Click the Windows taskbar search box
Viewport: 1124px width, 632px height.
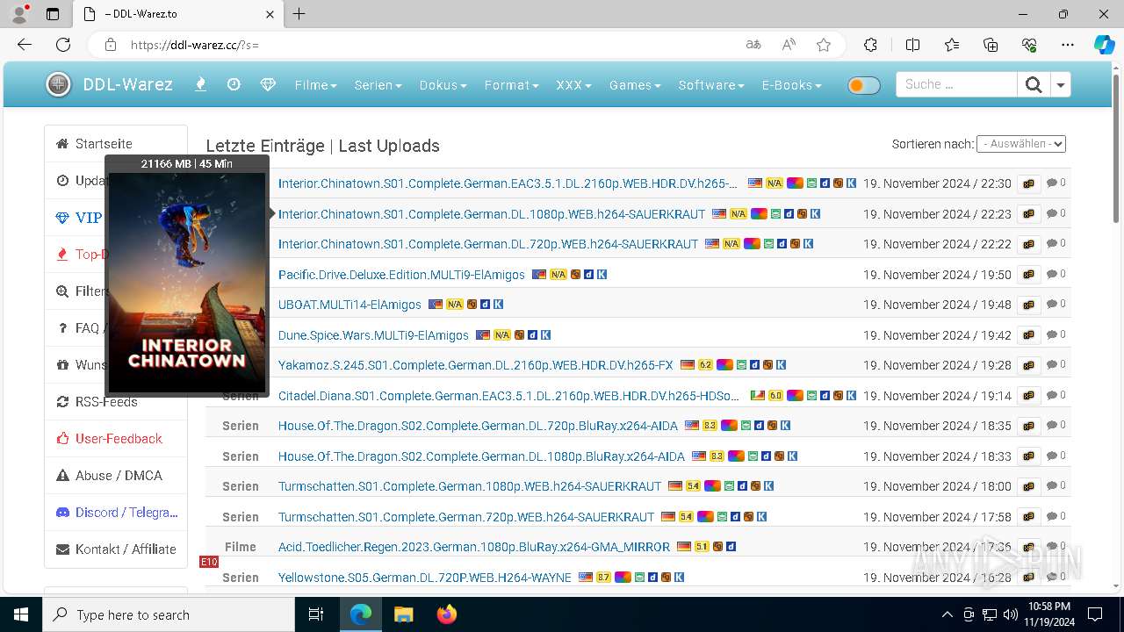[x=169, y=614]
